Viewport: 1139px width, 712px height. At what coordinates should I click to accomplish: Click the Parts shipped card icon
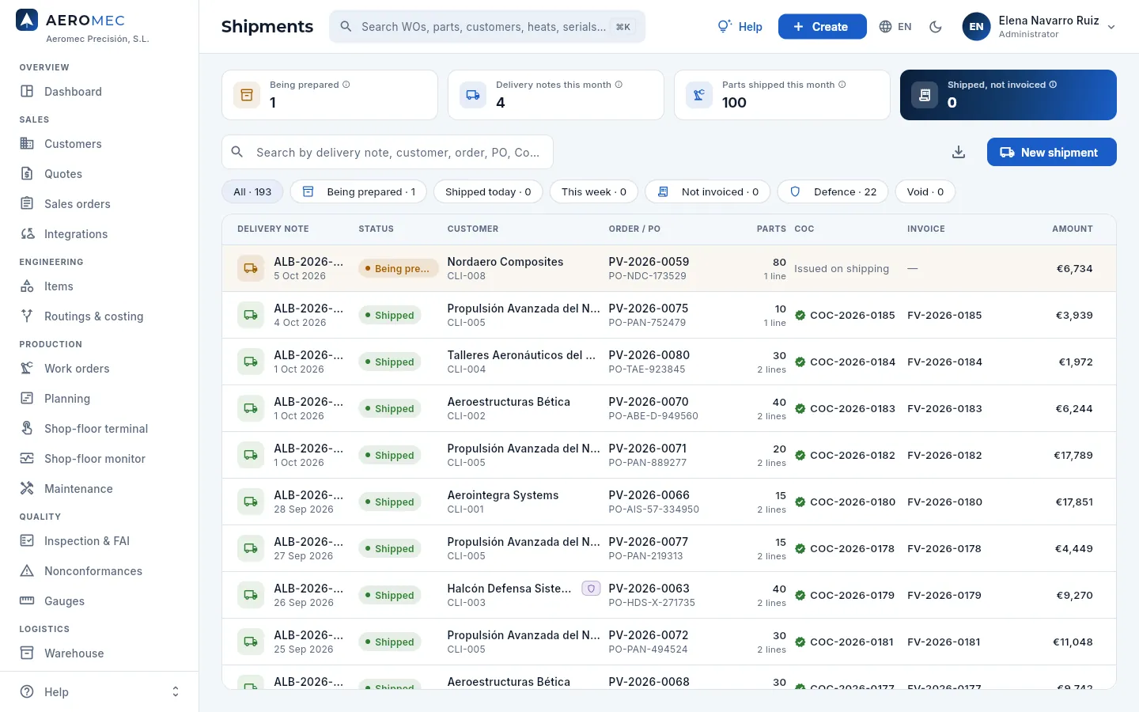[699, 95]
